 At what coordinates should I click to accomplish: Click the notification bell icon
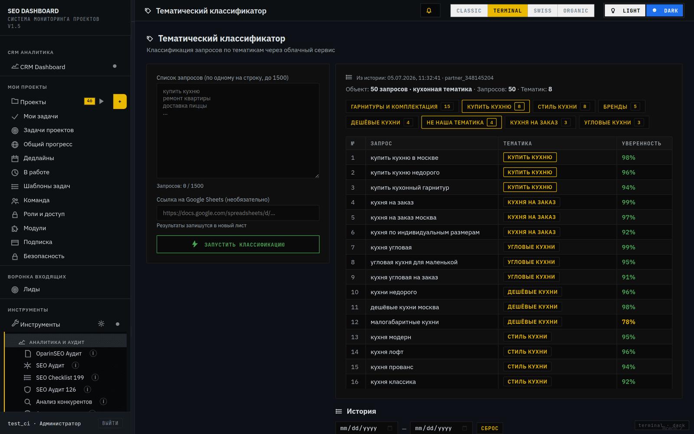tap(429, 10)
